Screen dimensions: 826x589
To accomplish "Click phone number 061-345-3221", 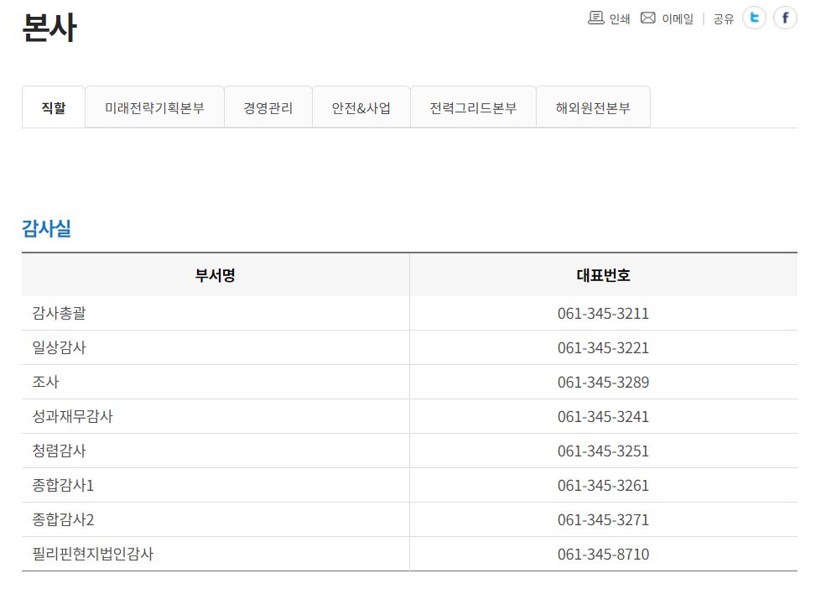I will pyautogui.click(x=603, y=347).
